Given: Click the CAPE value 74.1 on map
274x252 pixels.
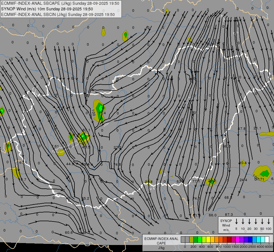Looking at the screenshot, I should (196, 198).
